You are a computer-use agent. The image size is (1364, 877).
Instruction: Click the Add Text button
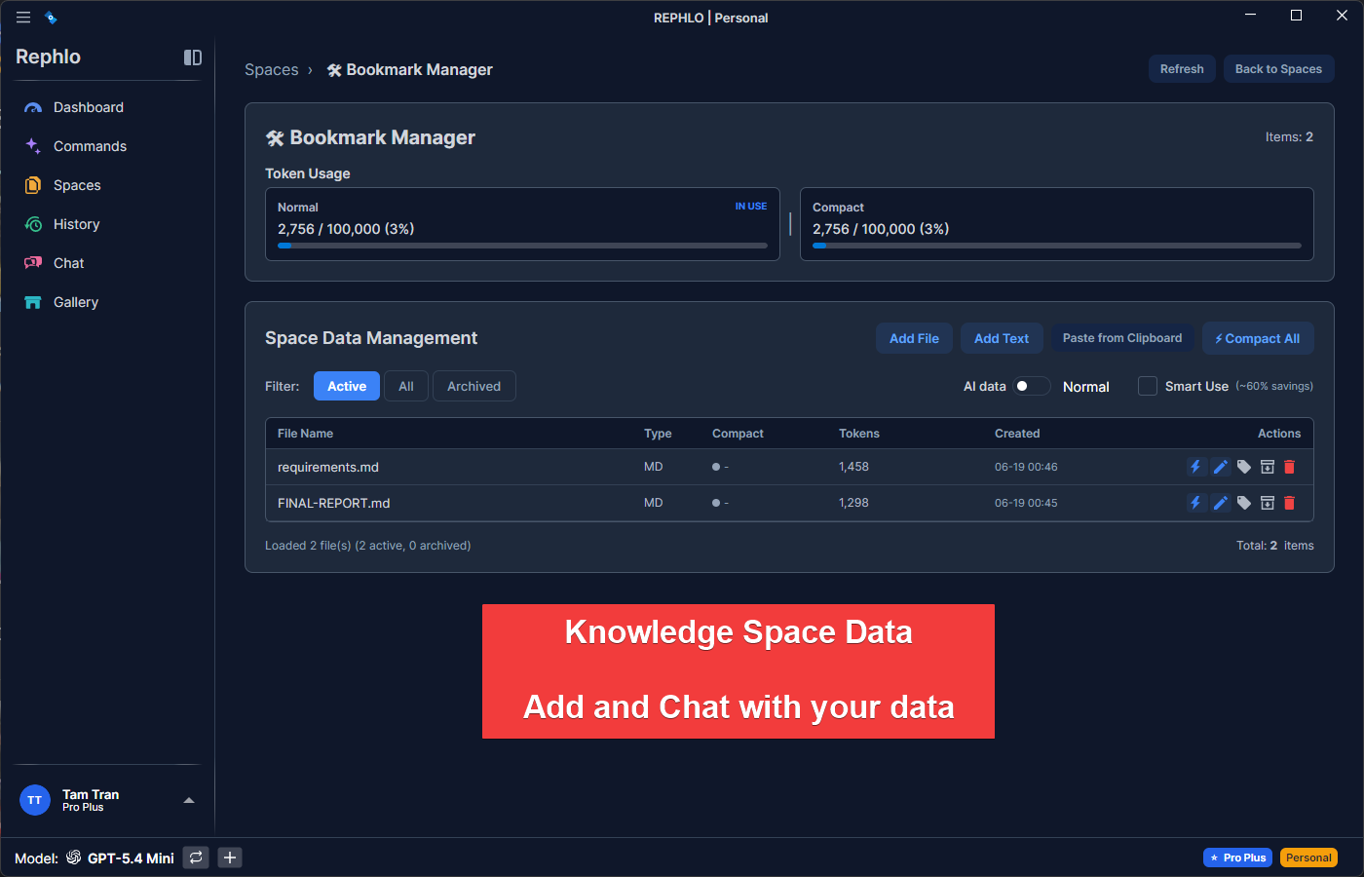click(x=1002, y=338)
